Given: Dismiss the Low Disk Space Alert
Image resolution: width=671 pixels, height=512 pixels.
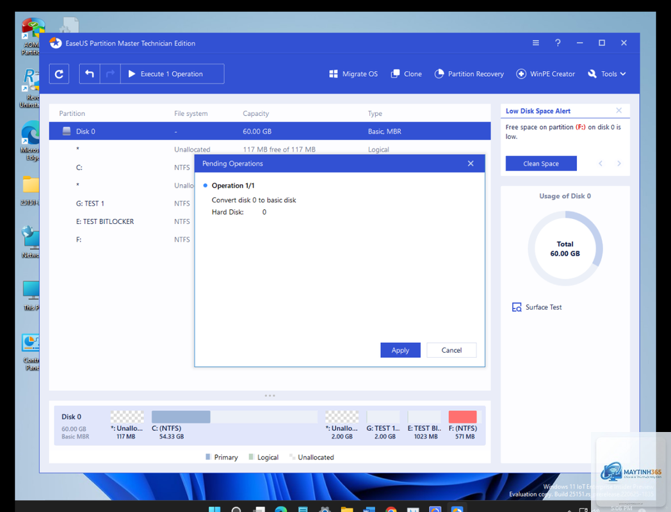Looking at the screenshot, I should [x=618, y=110].
